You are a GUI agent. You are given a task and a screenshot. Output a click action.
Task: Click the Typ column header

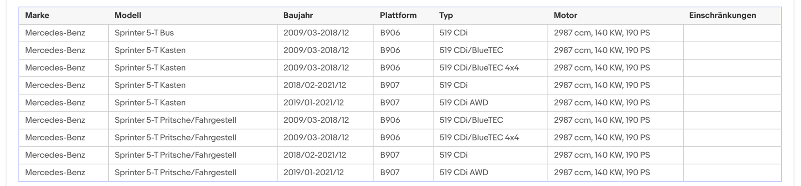coord(446,16)
